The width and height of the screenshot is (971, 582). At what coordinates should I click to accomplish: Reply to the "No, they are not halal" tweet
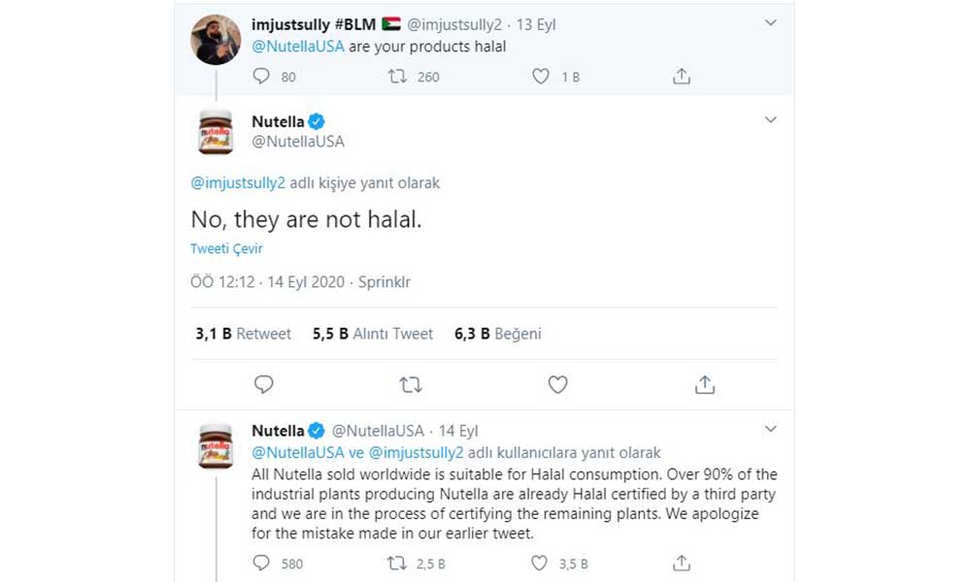(264, 385)
